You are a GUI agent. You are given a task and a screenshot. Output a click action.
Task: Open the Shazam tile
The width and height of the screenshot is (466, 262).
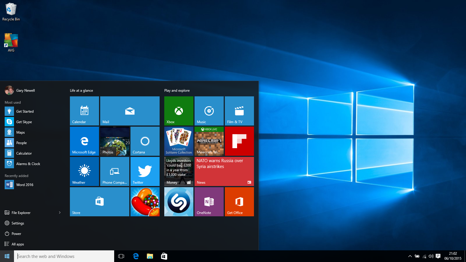pos(179,202)
